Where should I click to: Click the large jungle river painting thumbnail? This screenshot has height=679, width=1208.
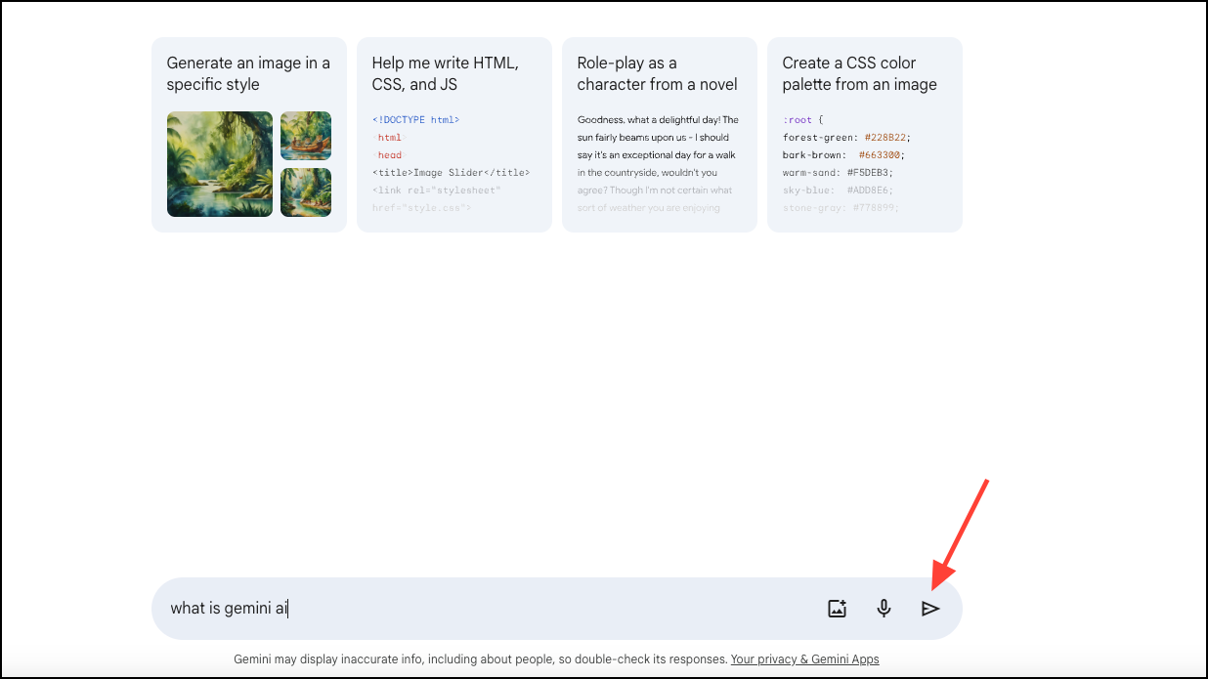click(x=220, y=164)
